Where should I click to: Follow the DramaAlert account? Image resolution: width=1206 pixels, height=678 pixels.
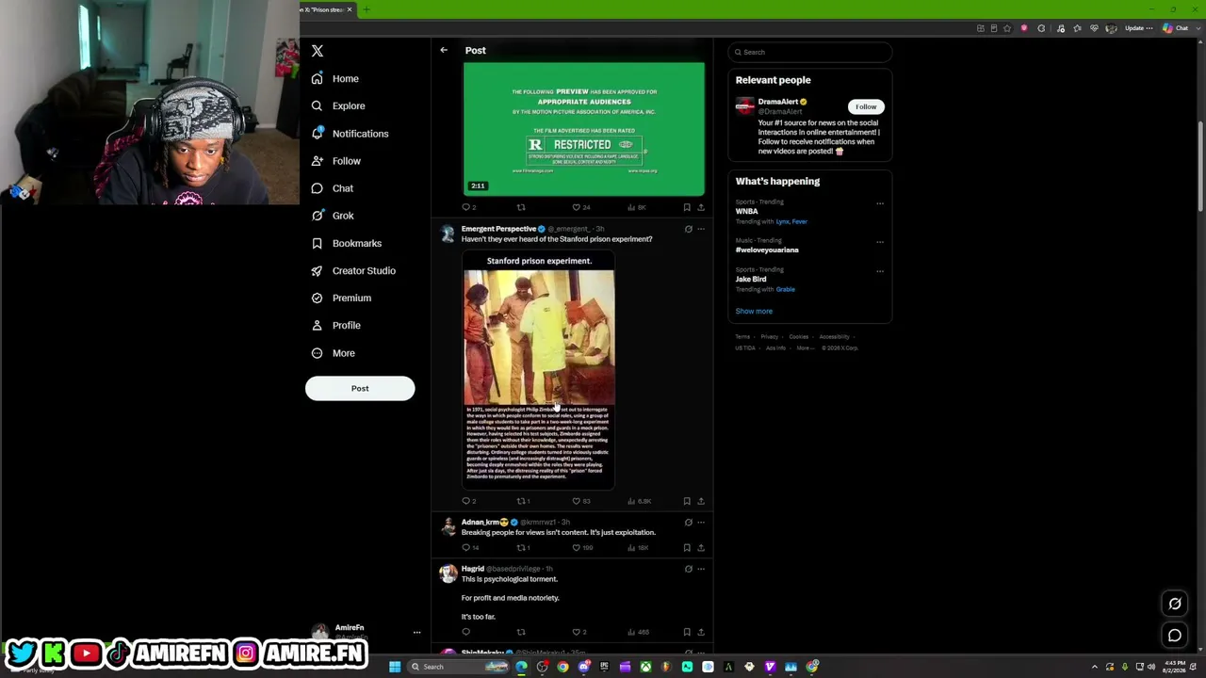tap(866, 106)
